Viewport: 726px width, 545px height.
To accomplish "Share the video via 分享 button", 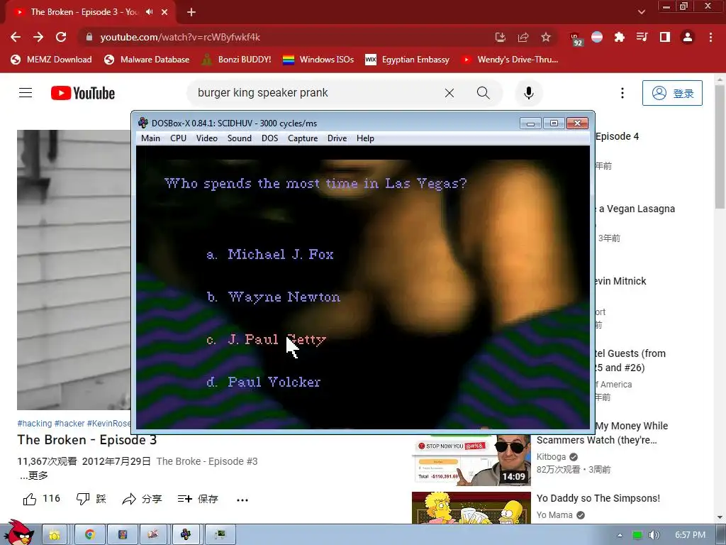I will [142, 499].
